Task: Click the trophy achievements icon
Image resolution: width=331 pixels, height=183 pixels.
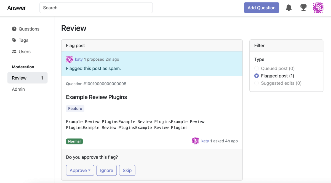Action: pos(303,8)
